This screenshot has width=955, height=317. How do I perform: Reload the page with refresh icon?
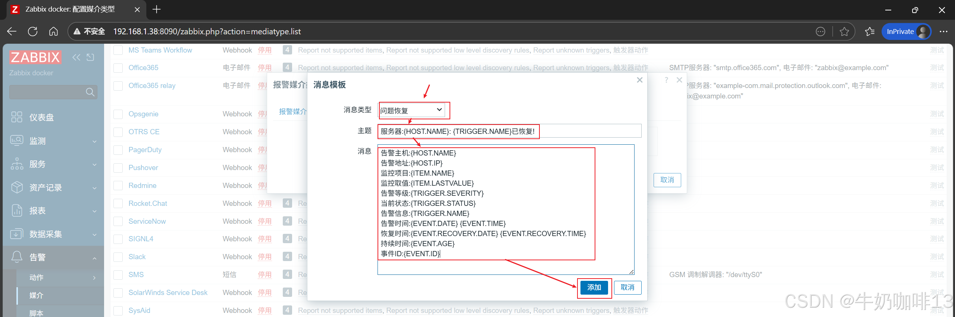point(33,32)
